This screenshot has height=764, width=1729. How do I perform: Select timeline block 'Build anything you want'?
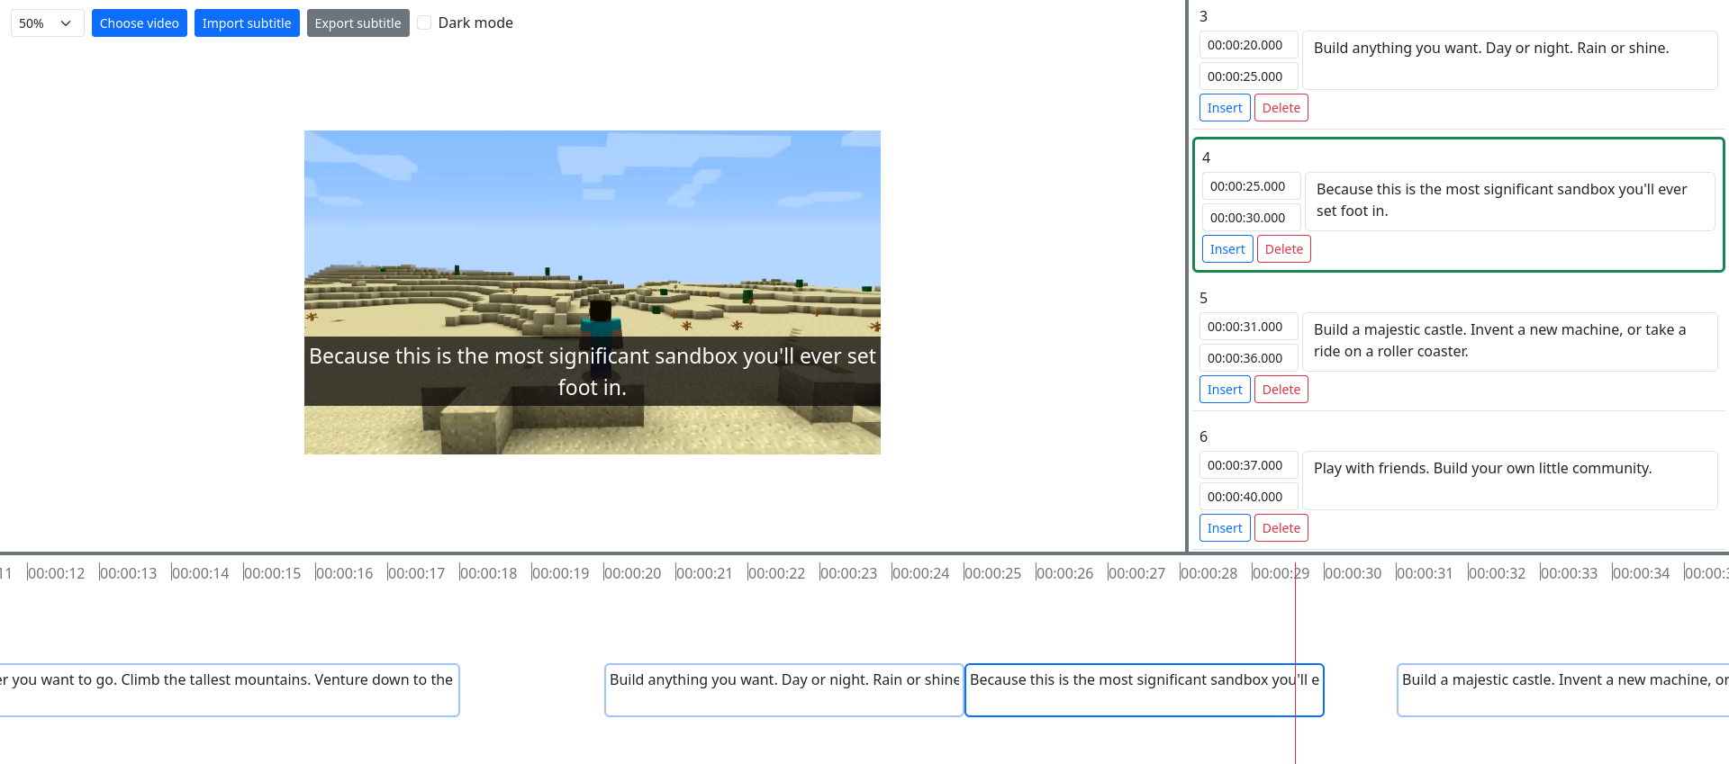(x=784, y=690)
